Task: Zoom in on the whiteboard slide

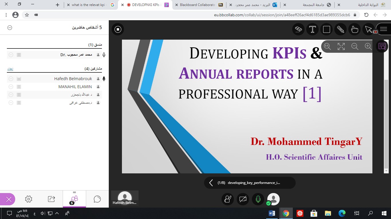Action: 368,46
